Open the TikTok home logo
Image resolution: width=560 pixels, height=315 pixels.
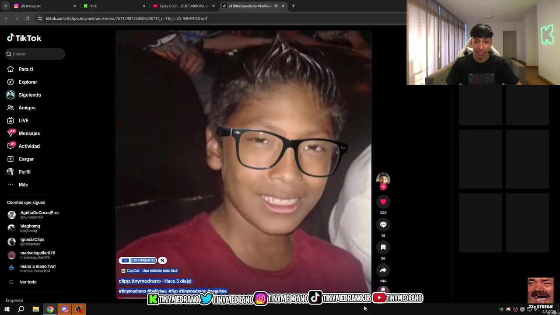24,38
